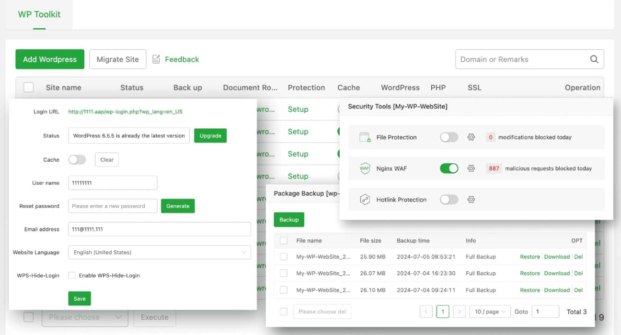The image size is (621, 335).
Task: Go to next backup page arrow
Action: pos(459,312)
